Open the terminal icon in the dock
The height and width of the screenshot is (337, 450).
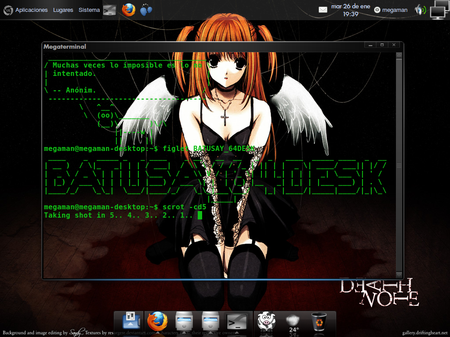point(236,322)
